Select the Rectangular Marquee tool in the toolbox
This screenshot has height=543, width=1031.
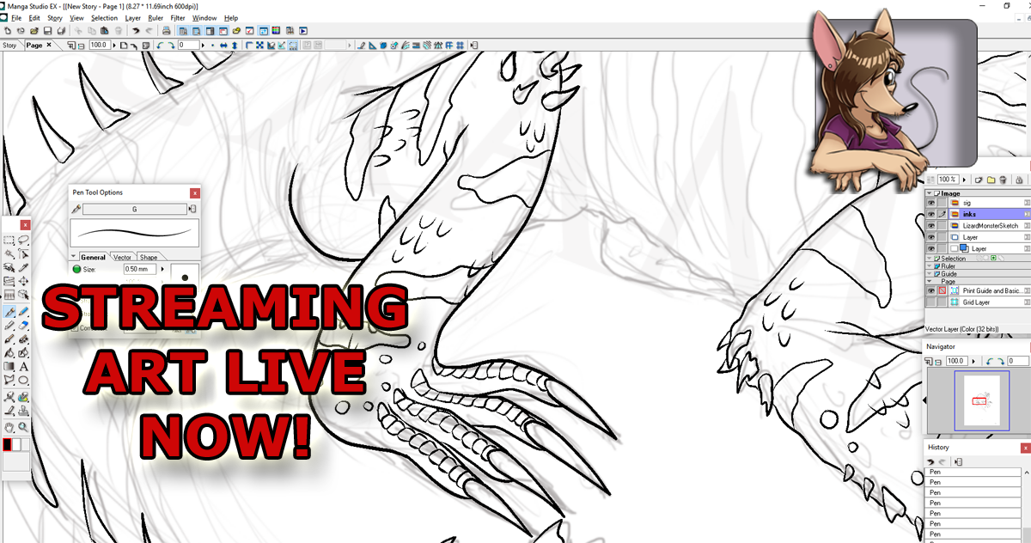(x=9, y=241)
